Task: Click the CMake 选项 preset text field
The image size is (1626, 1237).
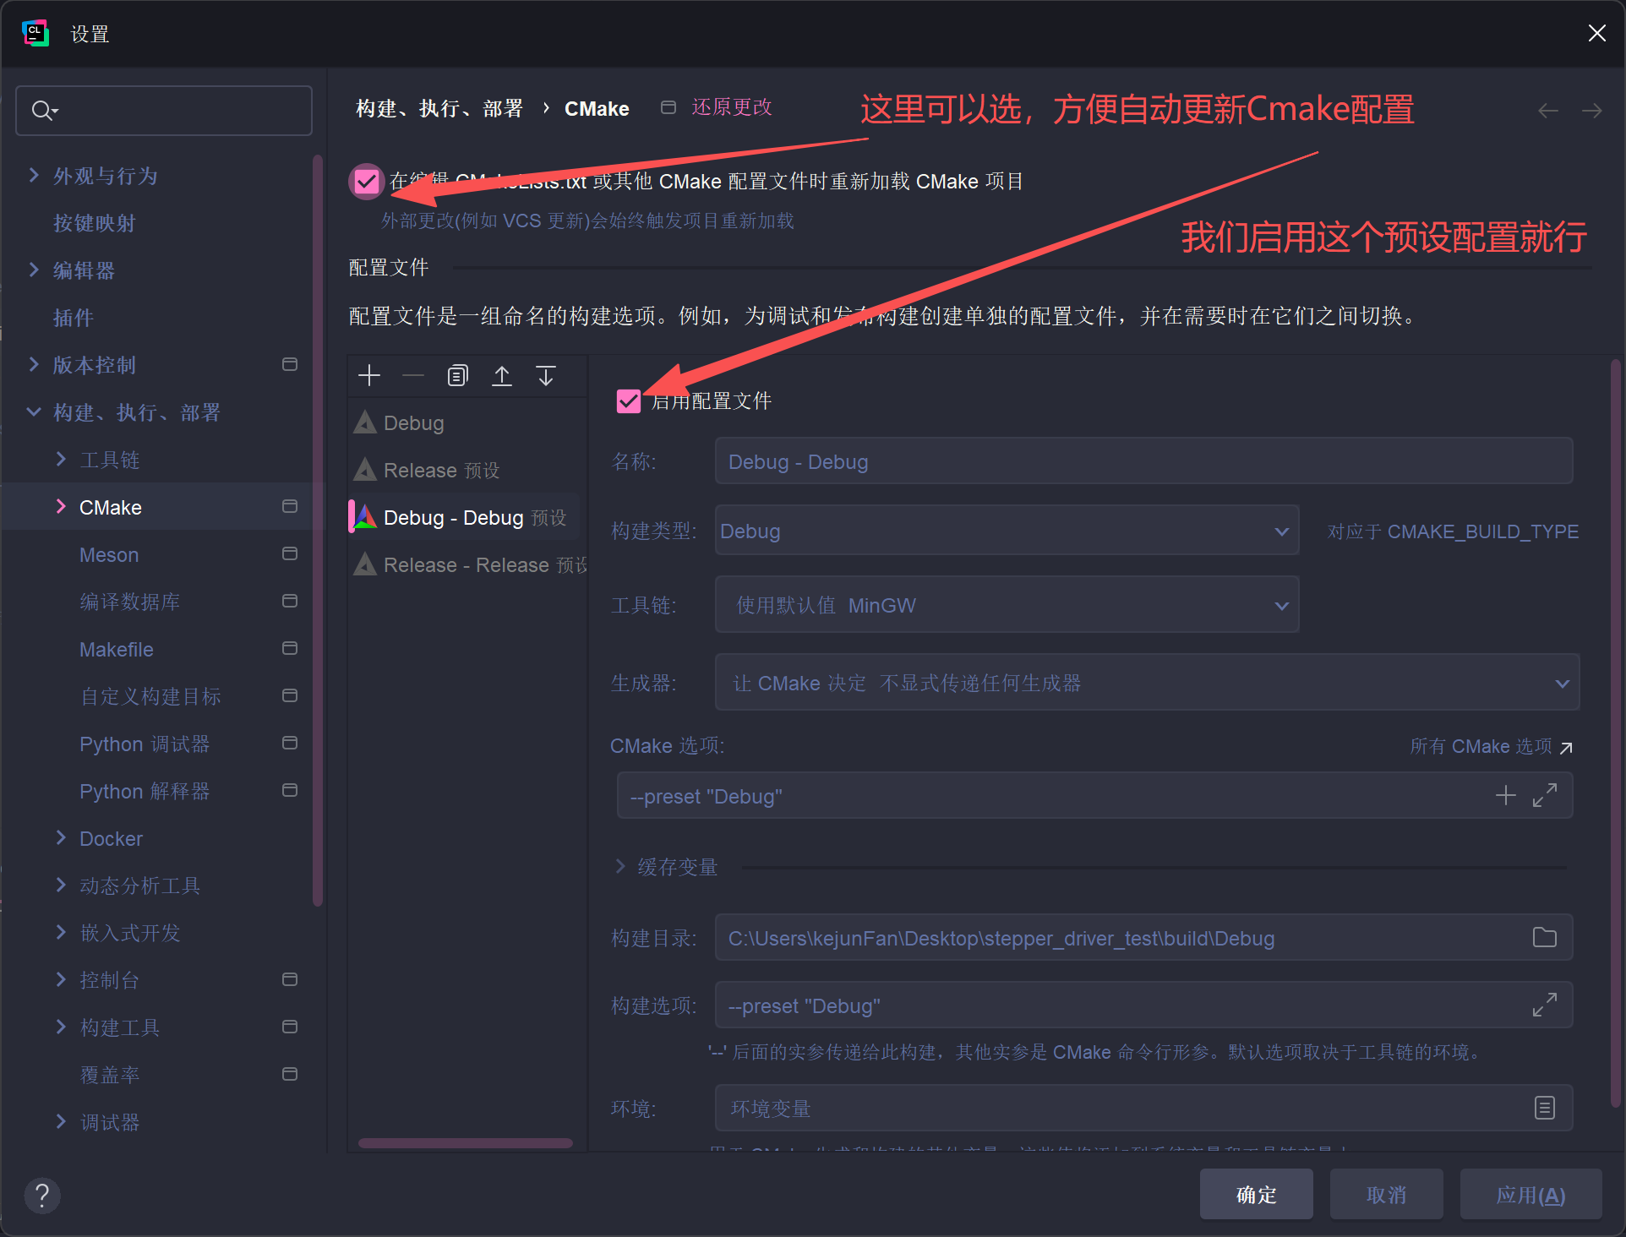Action: (1094, 795)
